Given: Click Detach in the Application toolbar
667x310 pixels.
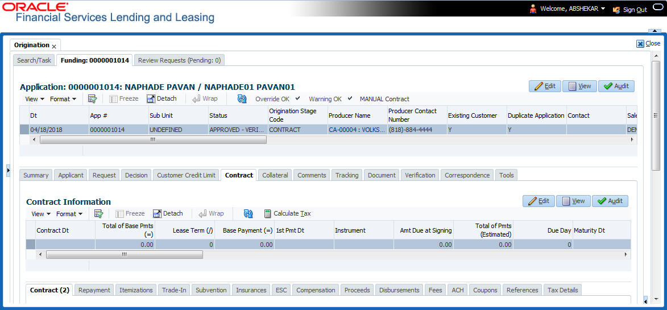Looking at the screenshot, I should (161, 98).
